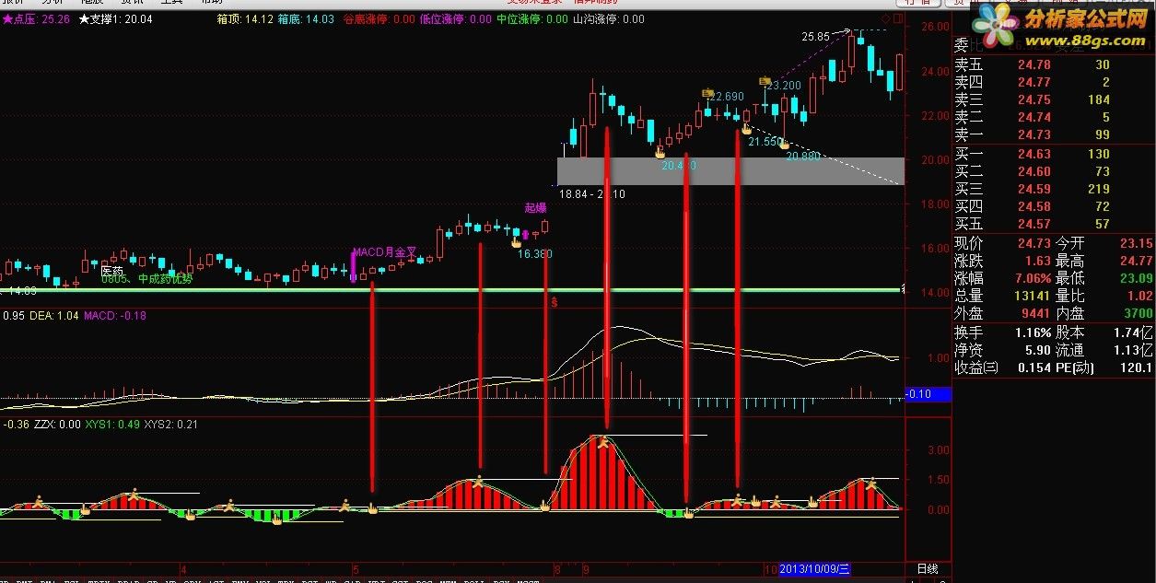The image size is (1156, 583).
Task: Click the 山沟涨停: 0.00 readout
Action: [x=608, y=18]
